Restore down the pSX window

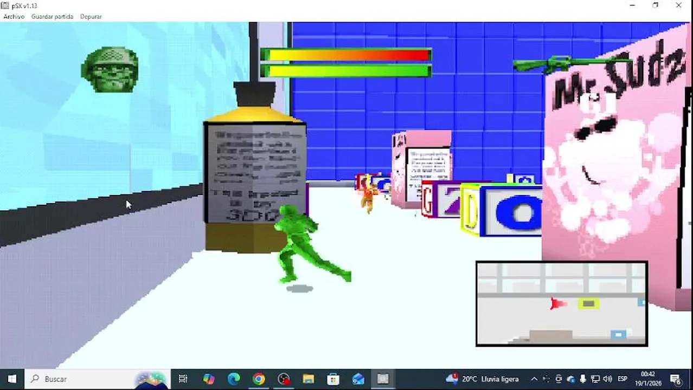pyautogui.click(x=656, y=5)
